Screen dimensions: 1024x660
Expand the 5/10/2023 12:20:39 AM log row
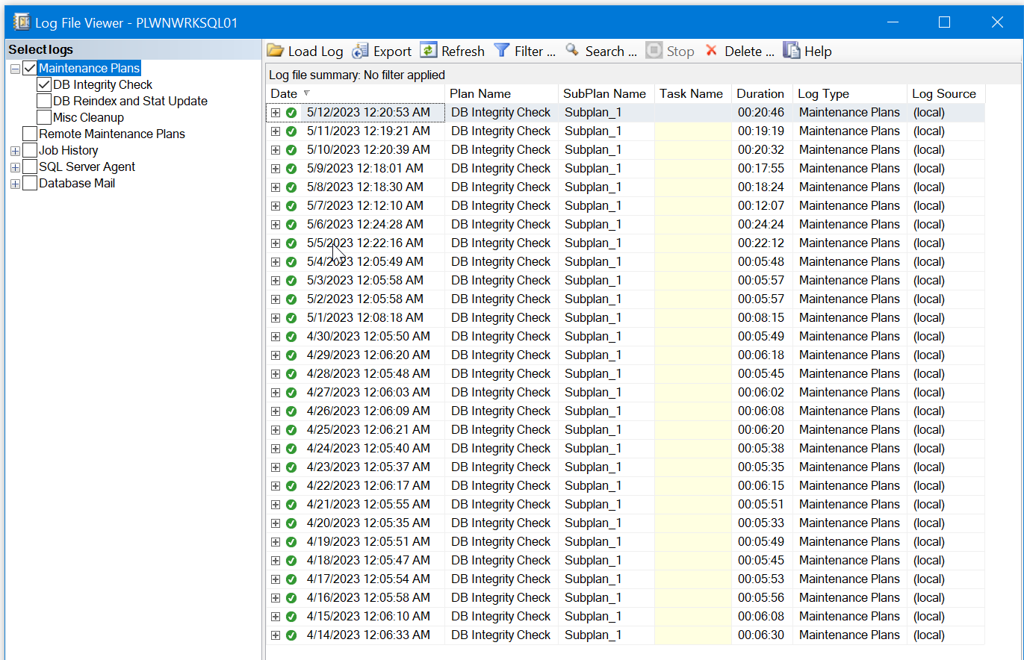[276, 150]
